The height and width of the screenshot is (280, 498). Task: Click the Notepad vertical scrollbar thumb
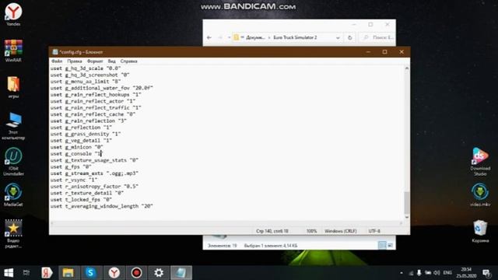point(406,203)
